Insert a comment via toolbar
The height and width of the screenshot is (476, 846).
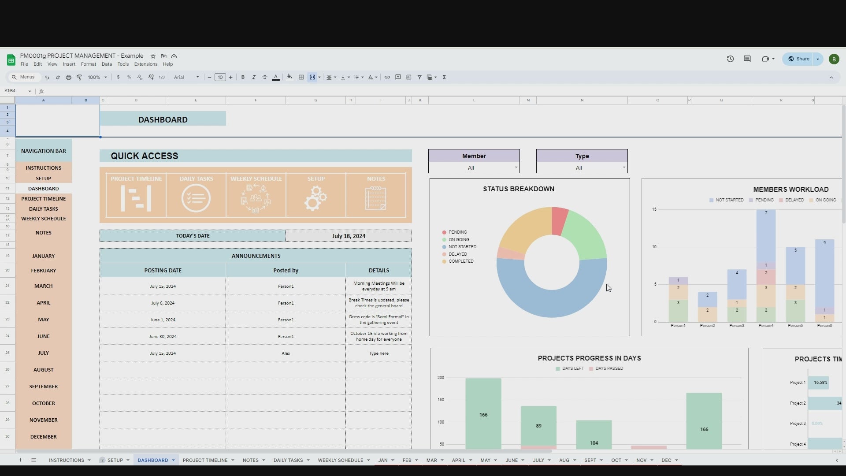coord(398,77)
